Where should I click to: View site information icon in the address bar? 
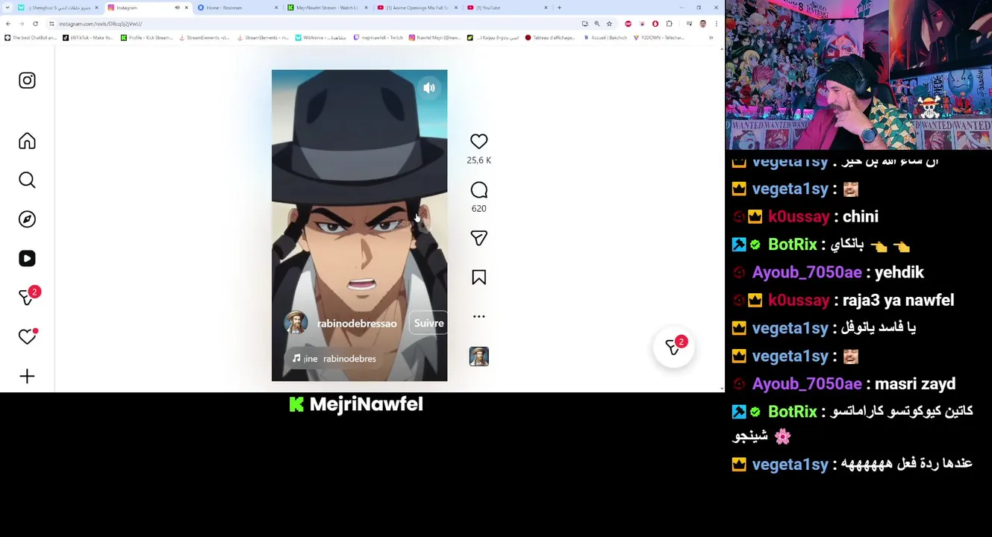pos(52,24)
